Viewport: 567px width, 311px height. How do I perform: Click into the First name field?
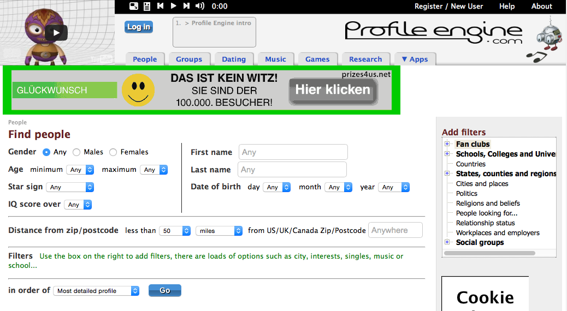click(293, 152)
